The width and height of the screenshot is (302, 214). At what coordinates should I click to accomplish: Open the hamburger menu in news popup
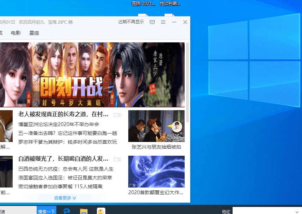coord(163,22)
